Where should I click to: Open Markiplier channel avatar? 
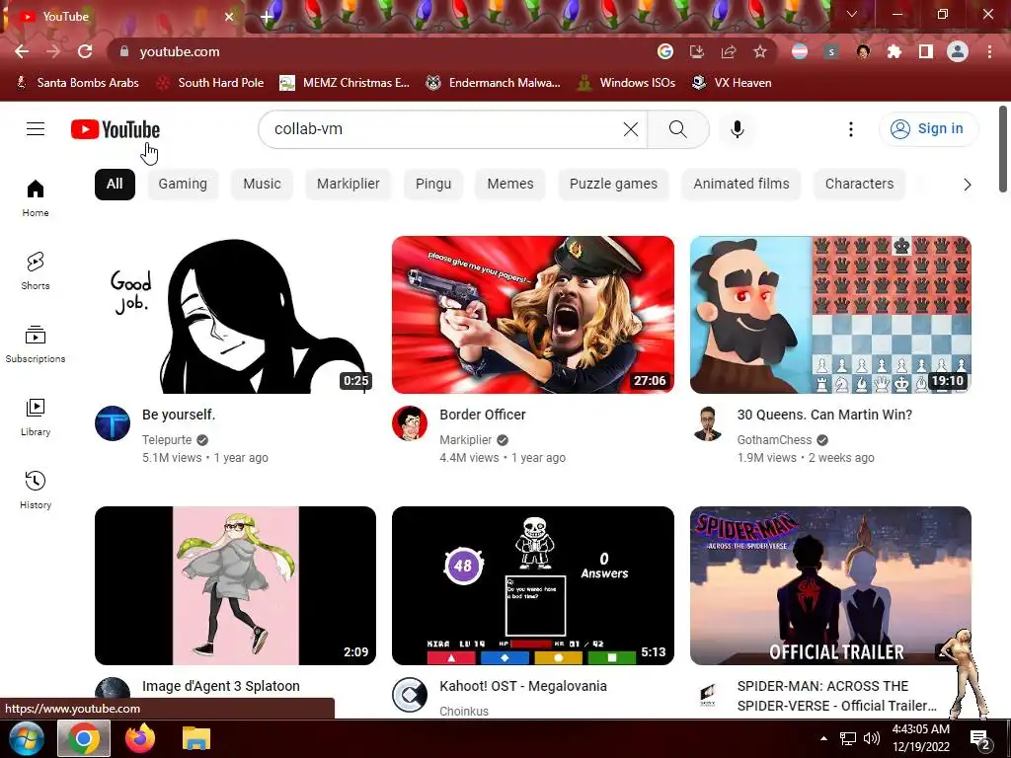tap(410, 423)
